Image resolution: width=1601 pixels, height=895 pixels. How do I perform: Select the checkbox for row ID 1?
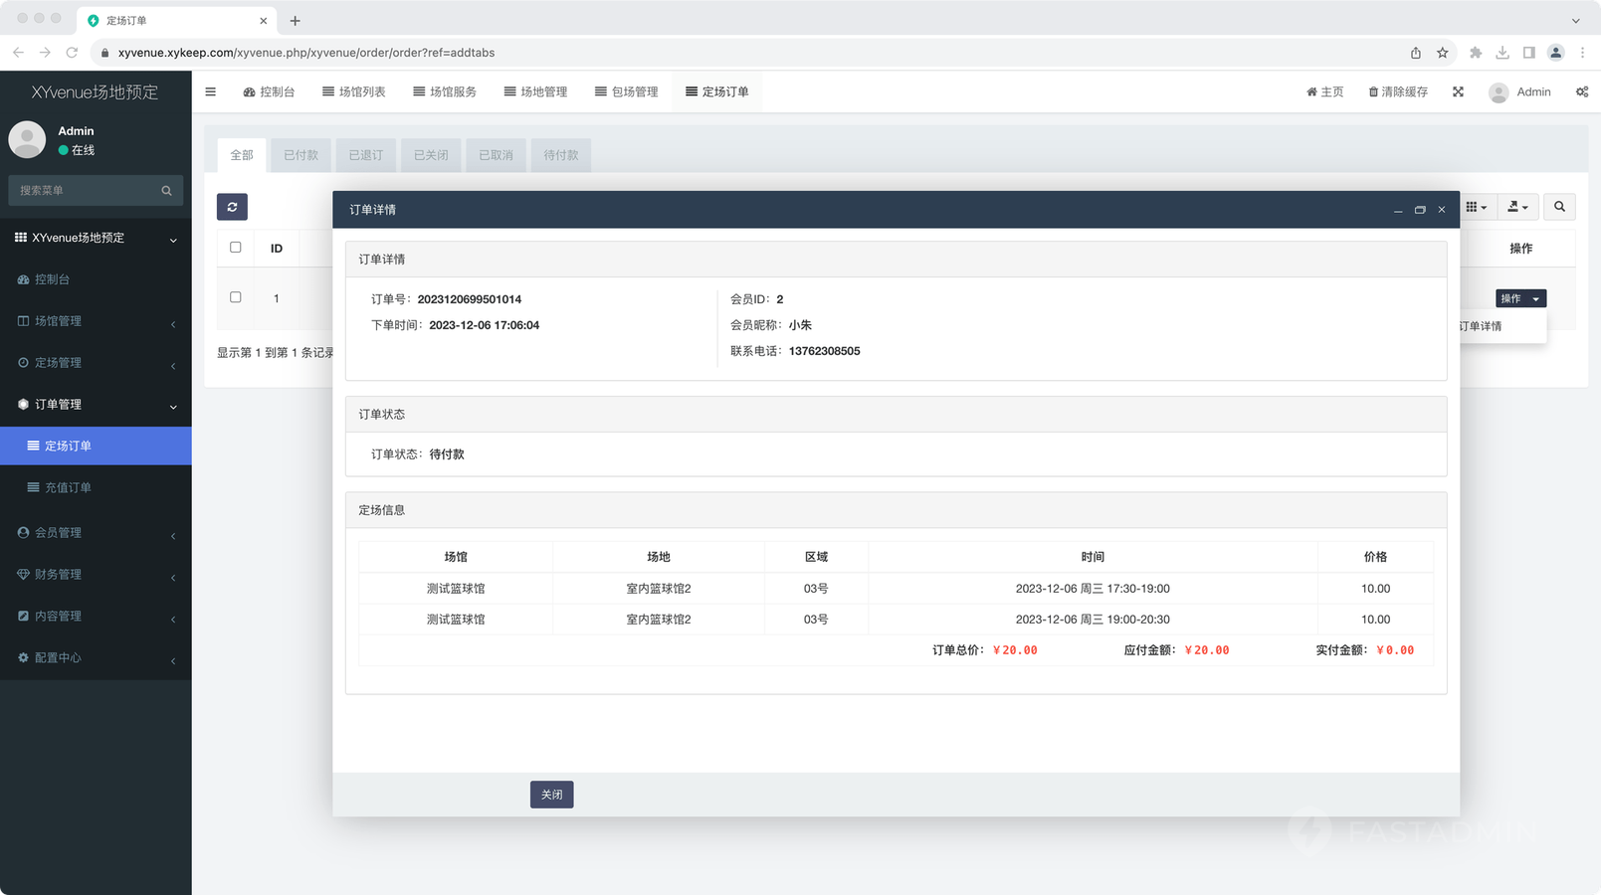[x=236, y=297]
